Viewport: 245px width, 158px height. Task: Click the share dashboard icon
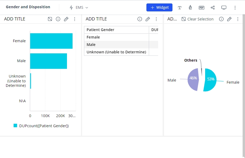point(213,7)
